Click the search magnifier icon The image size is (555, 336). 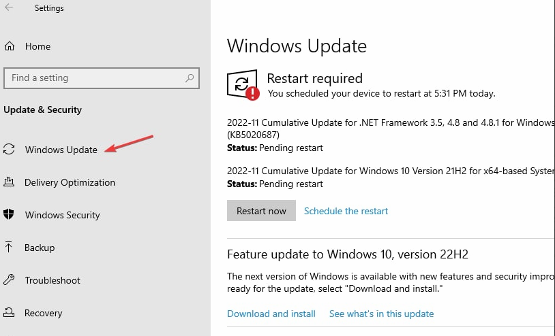pyautogui.click(x=190, y=78)
